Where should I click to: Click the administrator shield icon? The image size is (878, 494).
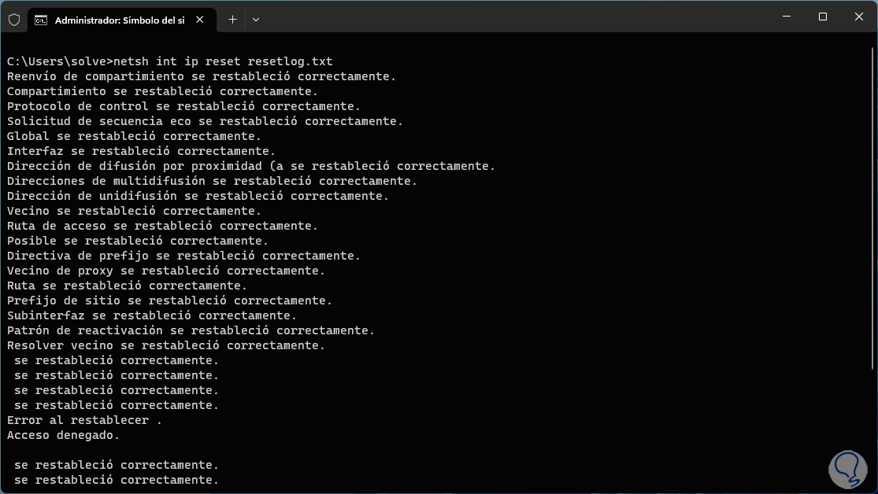(x=14, y=20)
